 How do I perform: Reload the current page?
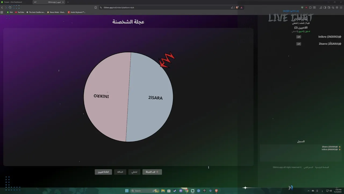pos(10,8)
